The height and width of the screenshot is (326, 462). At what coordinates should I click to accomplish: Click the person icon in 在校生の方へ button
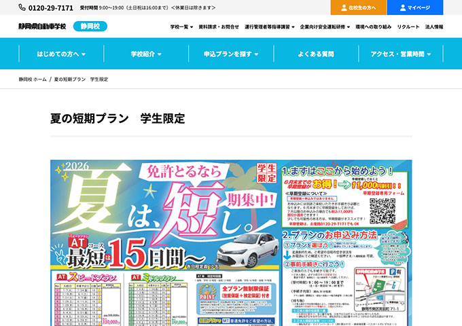(344, 7)
